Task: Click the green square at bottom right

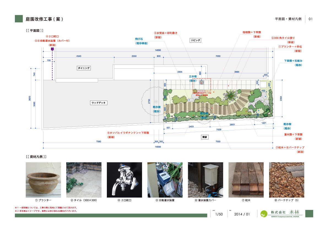Action: pos(309,214)
